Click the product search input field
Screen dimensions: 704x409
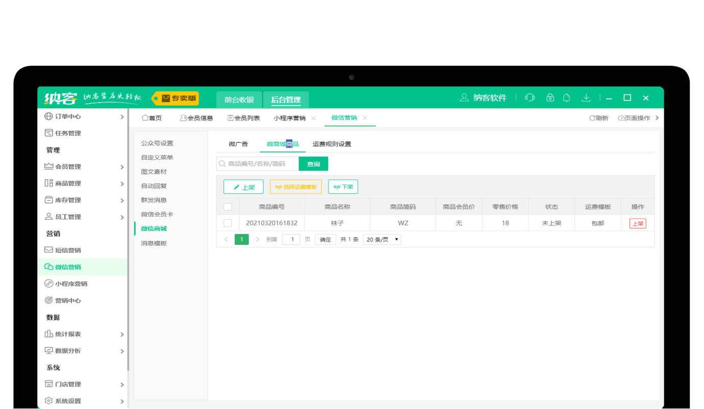261,164
